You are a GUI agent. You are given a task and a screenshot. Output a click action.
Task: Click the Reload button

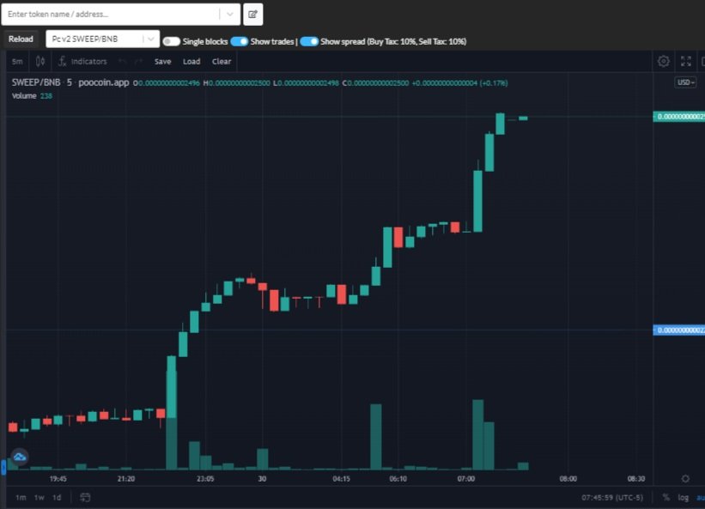pos(21,39)
